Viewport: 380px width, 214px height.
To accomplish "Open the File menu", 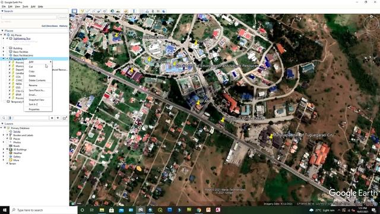I will click(4, 7).
